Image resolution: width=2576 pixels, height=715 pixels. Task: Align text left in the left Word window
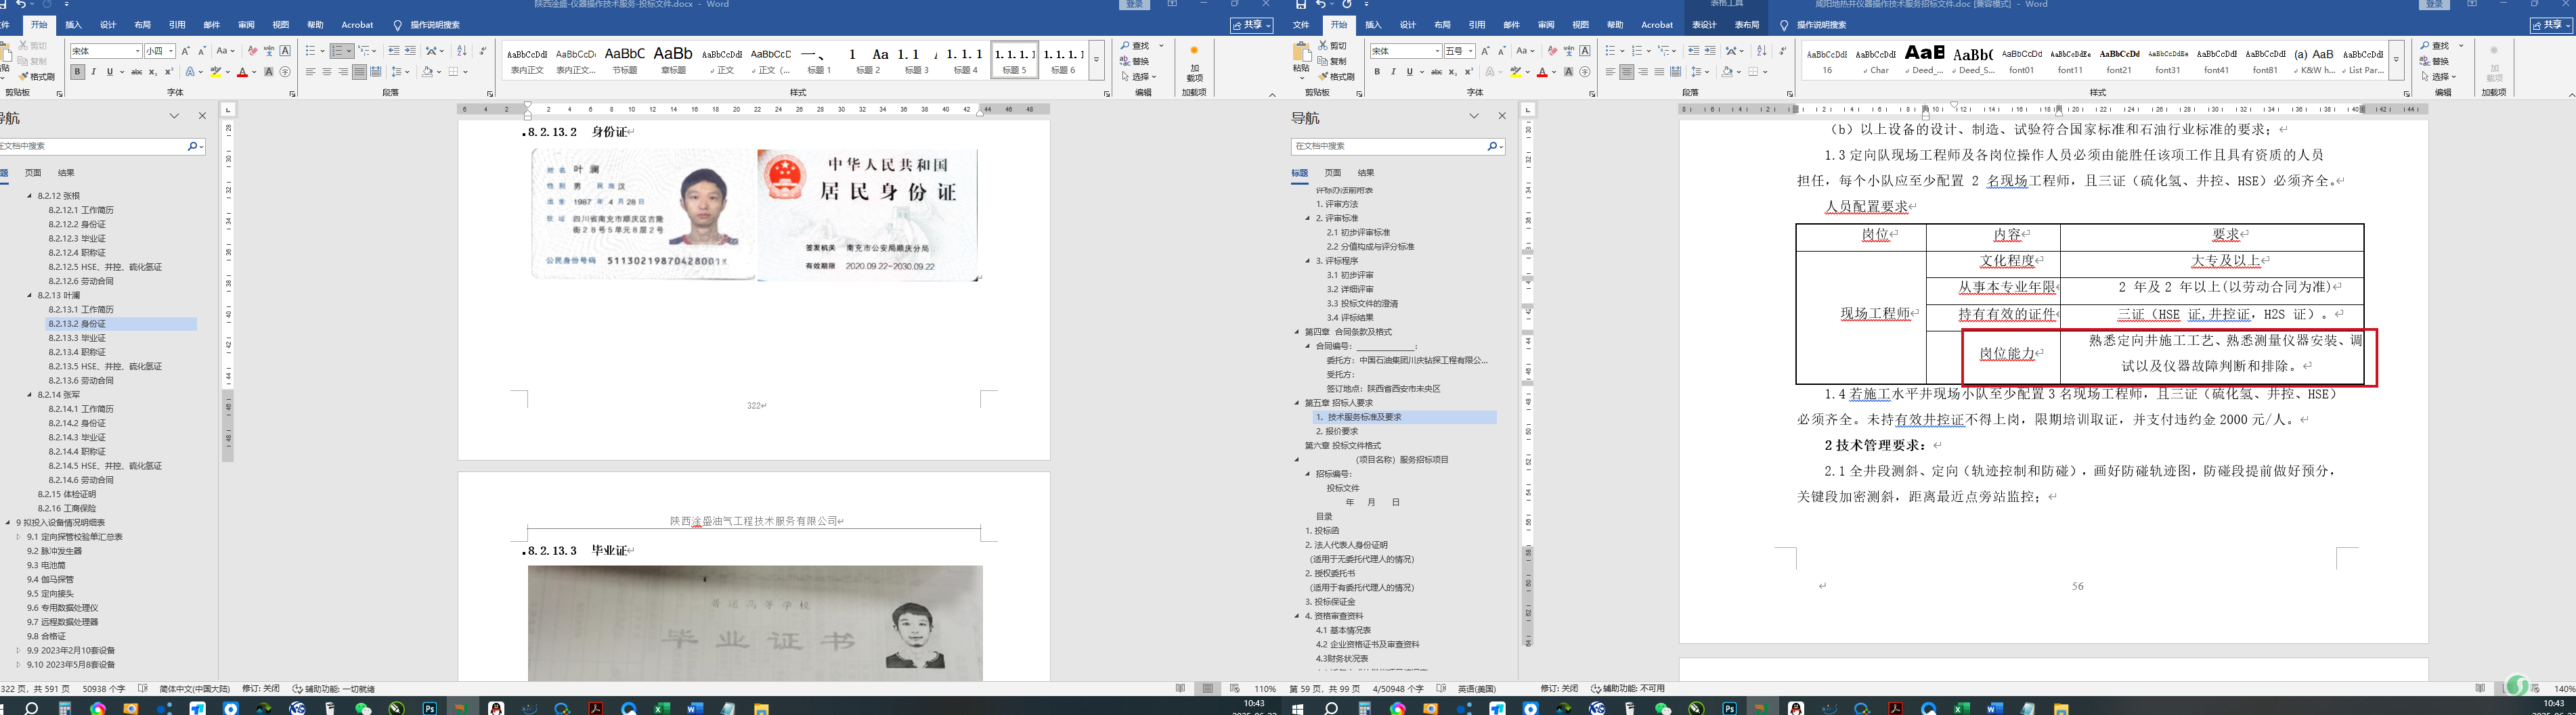(x=311, y=72)
